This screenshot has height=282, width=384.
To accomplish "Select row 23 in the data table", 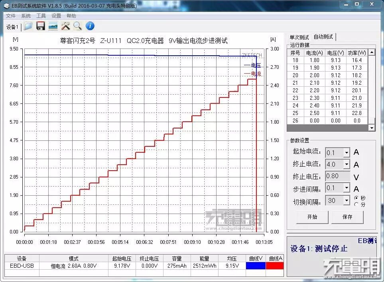I will (327, 98).
